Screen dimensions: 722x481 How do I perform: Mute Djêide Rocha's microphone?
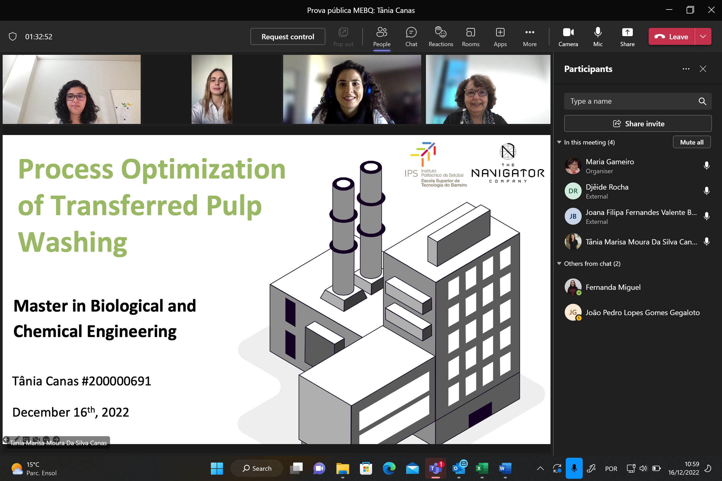click(x=706, y=191)
